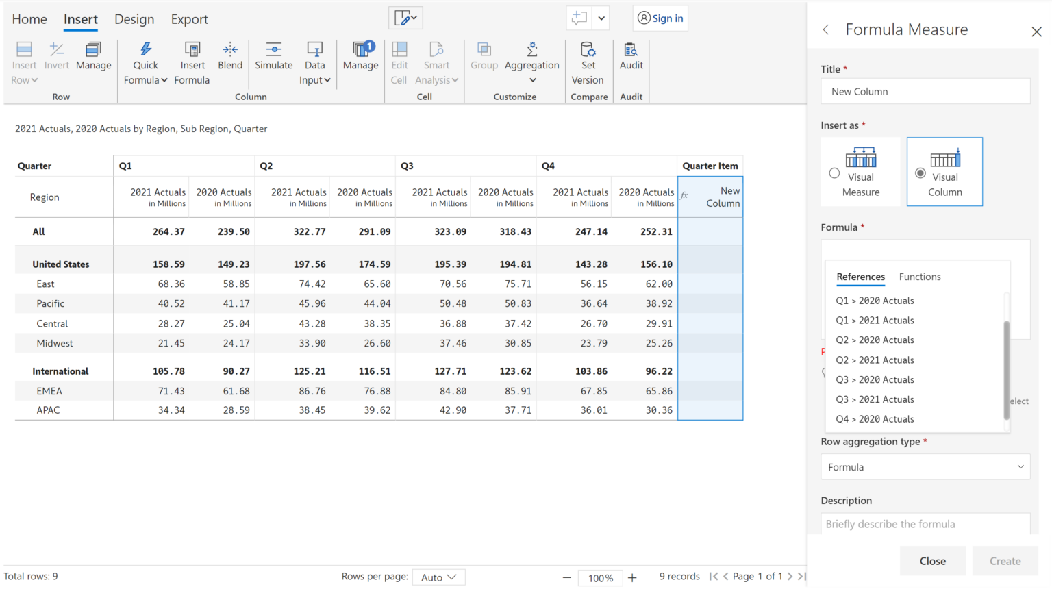Click the Title field containing New Column
1052x589 pixels.
coord(925,90)
